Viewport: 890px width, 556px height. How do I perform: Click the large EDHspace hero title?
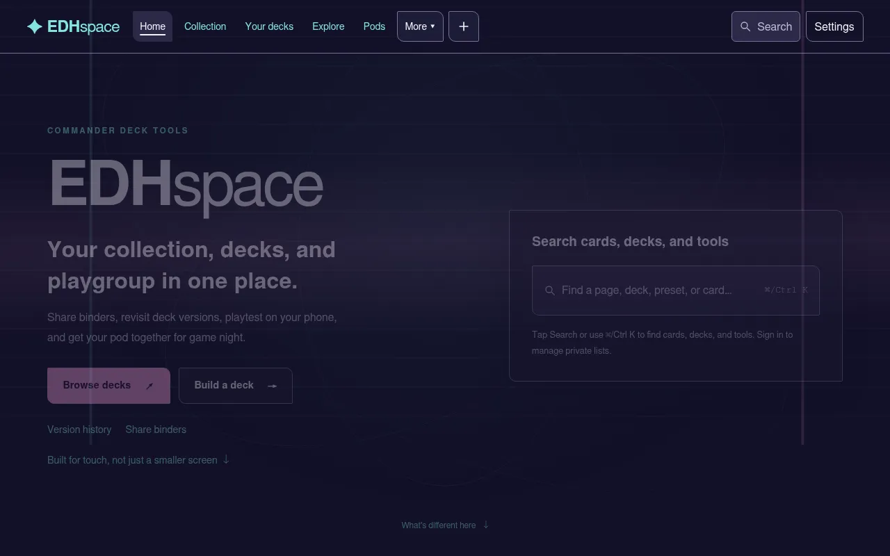coord(186,185)
